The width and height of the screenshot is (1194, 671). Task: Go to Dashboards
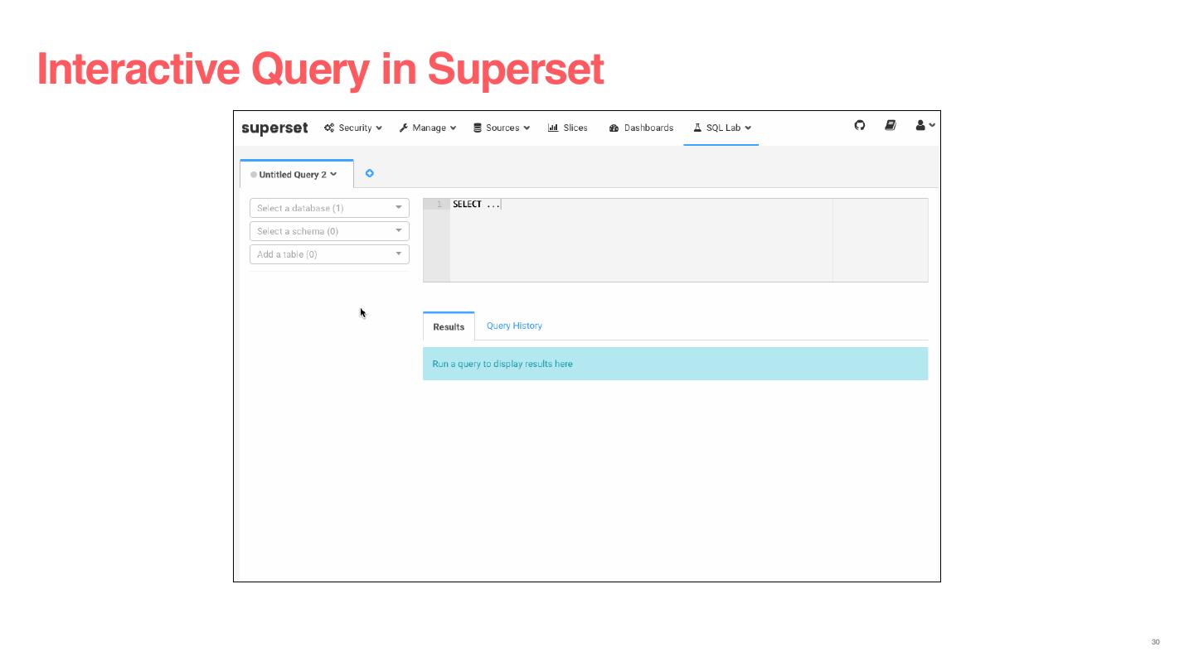click(641, 128)
